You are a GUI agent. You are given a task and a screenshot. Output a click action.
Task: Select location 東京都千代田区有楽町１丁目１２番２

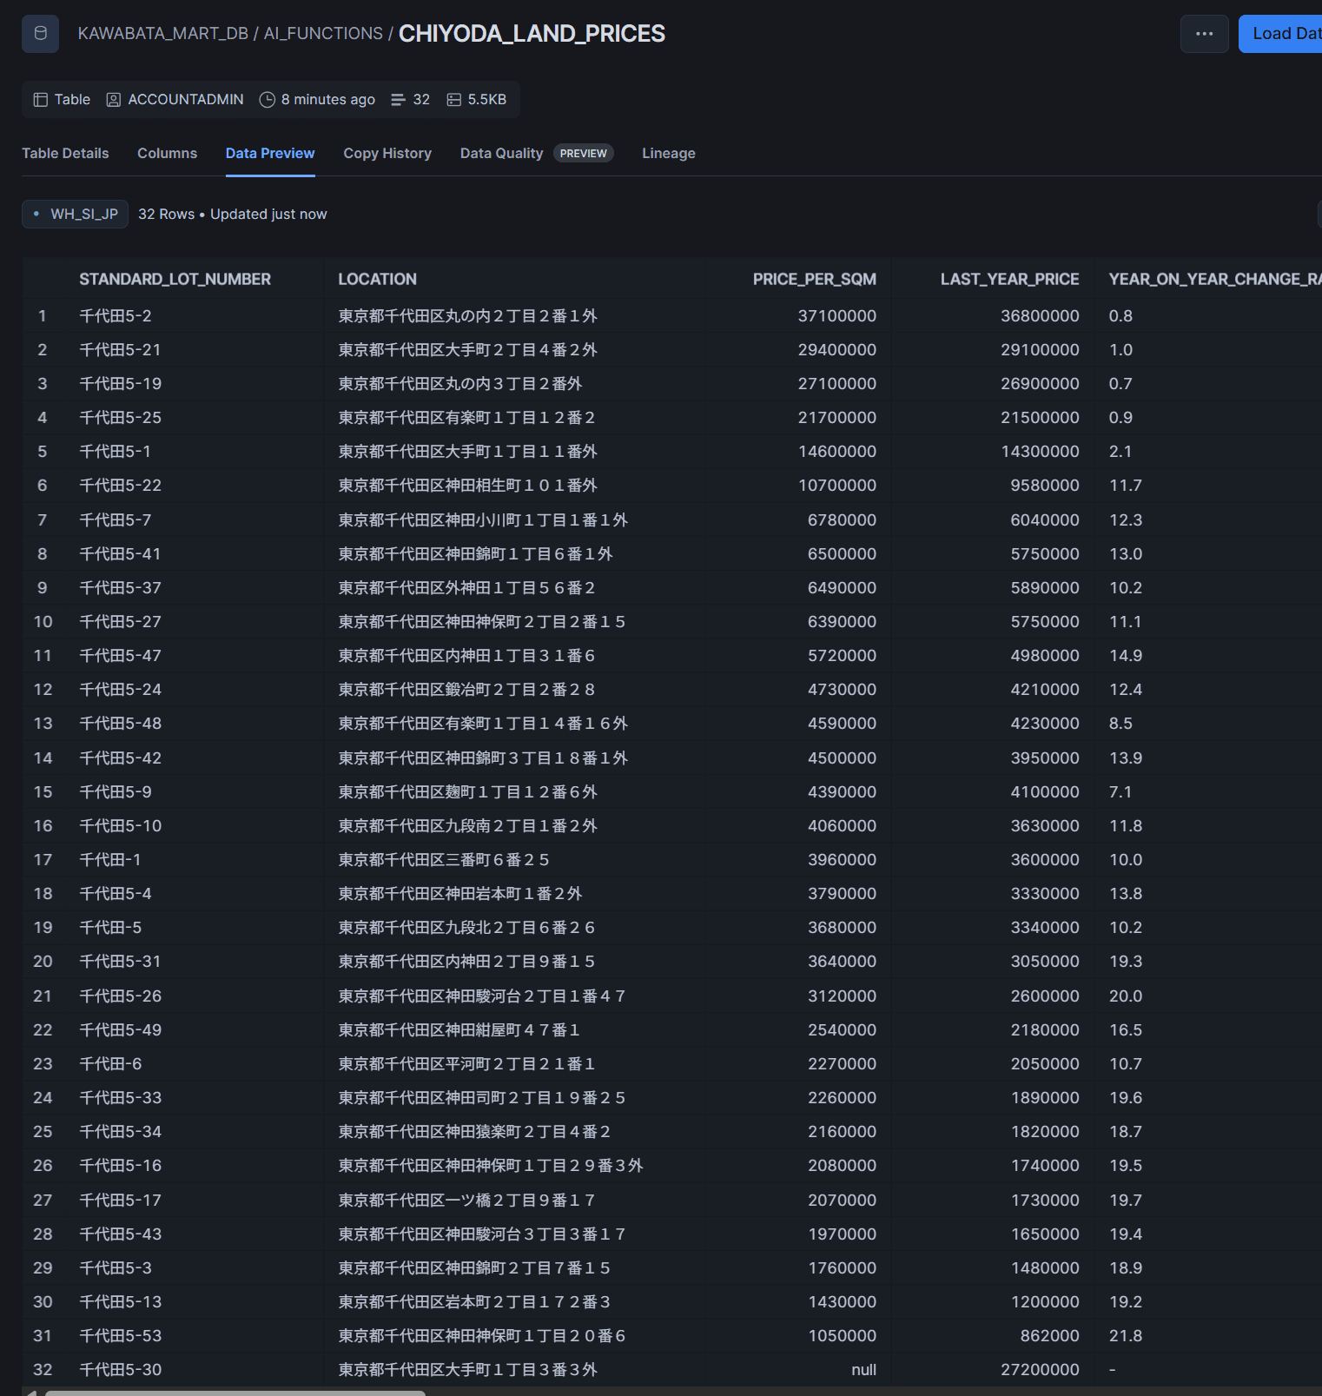[x=466, y=417]
